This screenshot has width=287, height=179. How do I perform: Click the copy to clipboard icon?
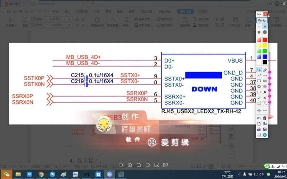[x=265, y=124]
